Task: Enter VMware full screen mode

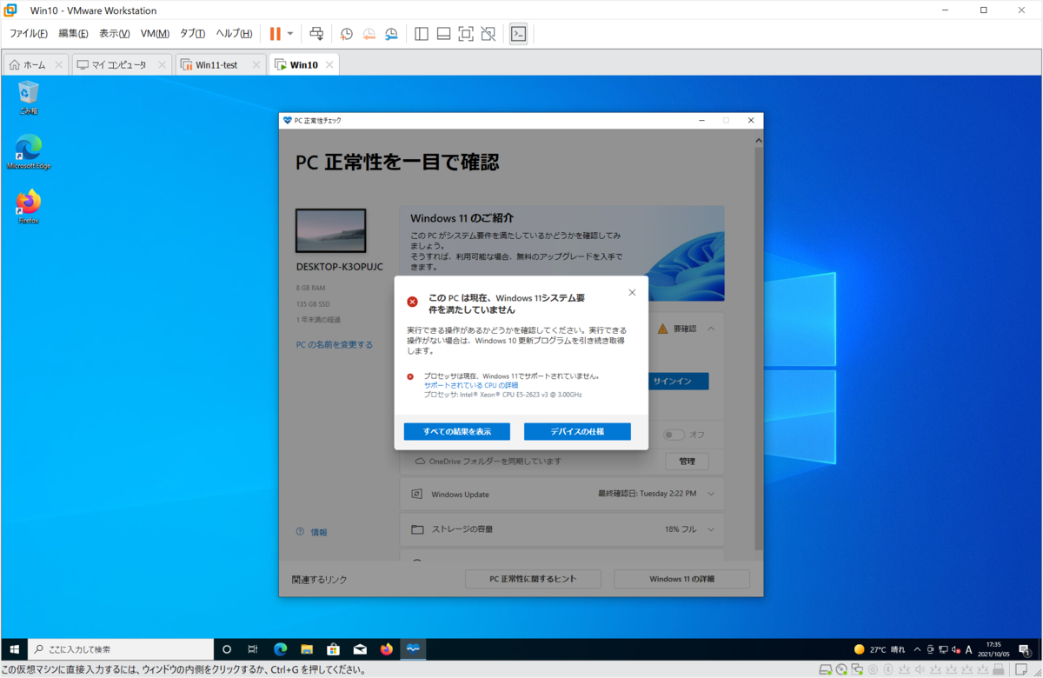Action: 466,34
